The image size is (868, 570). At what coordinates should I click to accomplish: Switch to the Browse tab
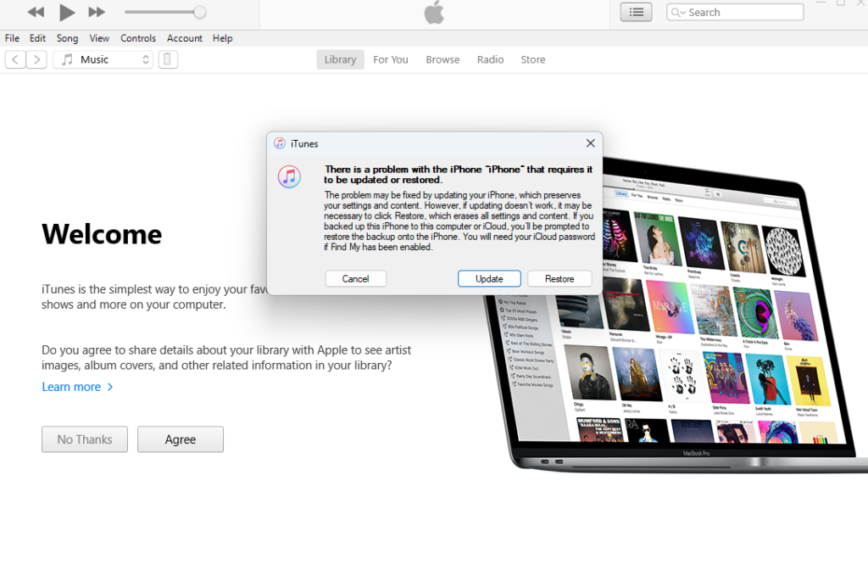pos(442,59)
